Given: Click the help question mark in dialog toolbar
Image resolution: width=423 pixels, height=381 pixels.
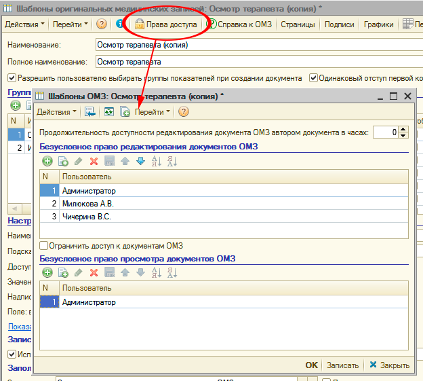Looking at the screenshot, I should [183, 111].
